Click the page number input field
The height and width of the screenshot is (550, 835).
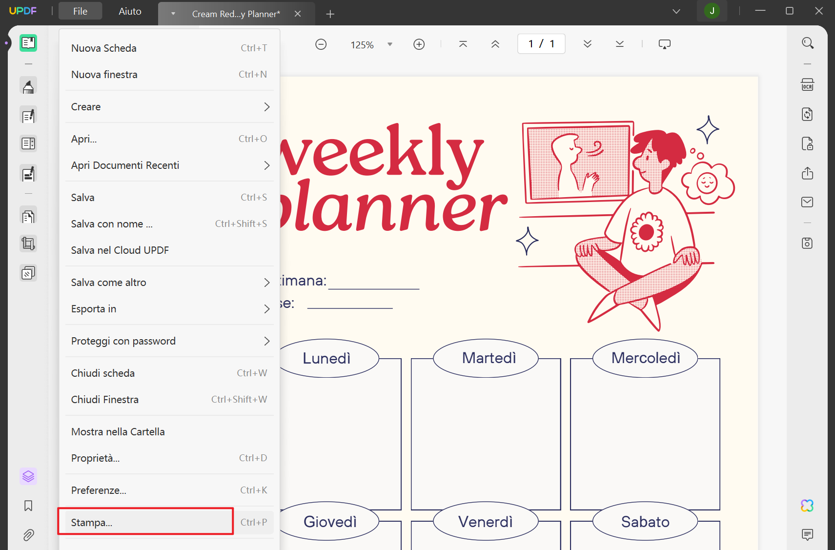pos(541,44)
